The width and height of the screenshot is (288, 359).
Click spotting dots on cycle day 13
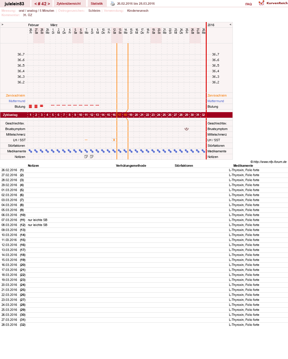pyautogui.click(x=97, y=105)
